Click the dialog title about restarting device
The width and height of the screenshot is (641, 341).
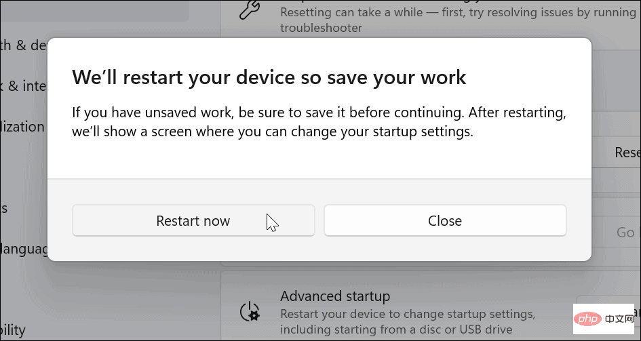(x=269, y=77)
